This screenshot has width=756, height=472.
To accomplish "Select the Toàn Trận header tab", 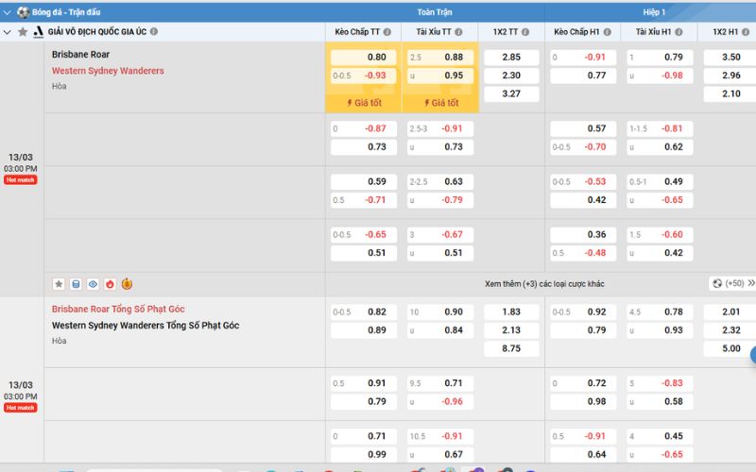I will pos(435,12).
